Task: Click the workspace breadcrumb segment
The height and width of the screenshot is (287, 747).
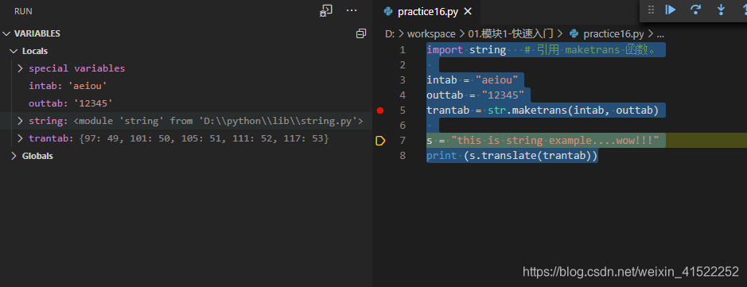Action: (431, 34)
